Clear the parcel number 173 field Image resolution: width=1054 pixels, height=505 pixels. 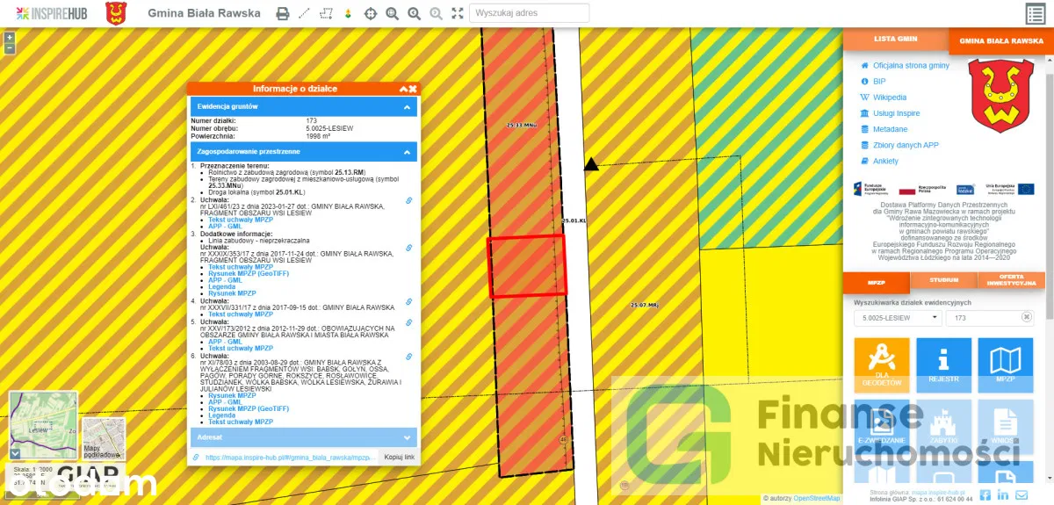pos(1026,317)
